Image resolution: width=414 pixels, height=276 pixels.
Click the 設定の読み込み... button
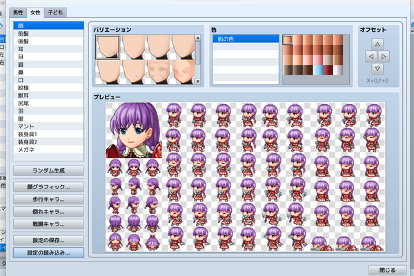(48, 253)
